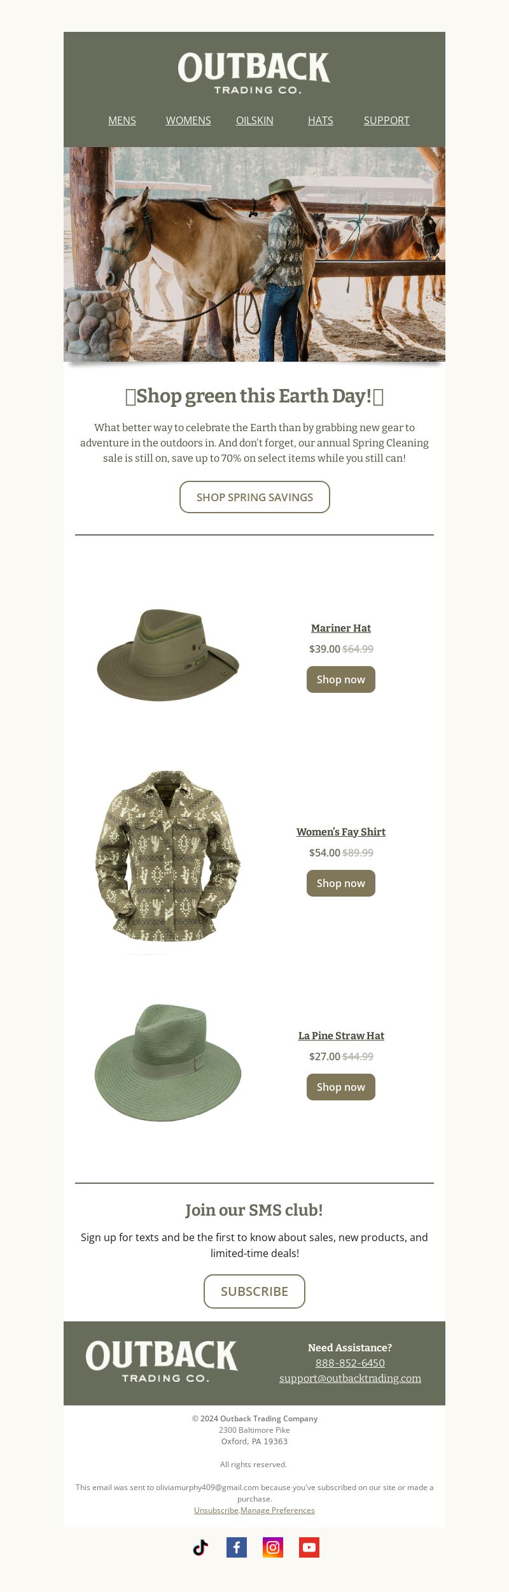Screen dimensions: 509x1592
Task: Open the support@outbacktrading.com email link
Action: [x=350, y=1378]
